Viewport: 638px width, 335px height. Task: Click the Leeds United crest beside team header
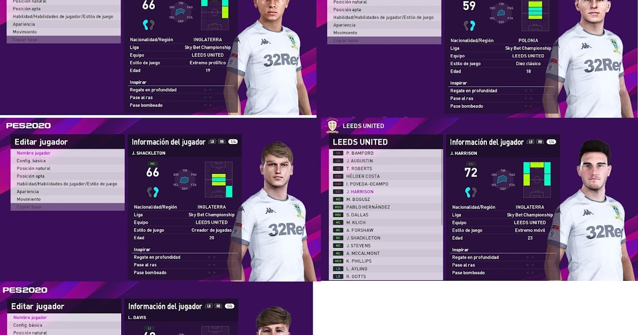[333, 125]
